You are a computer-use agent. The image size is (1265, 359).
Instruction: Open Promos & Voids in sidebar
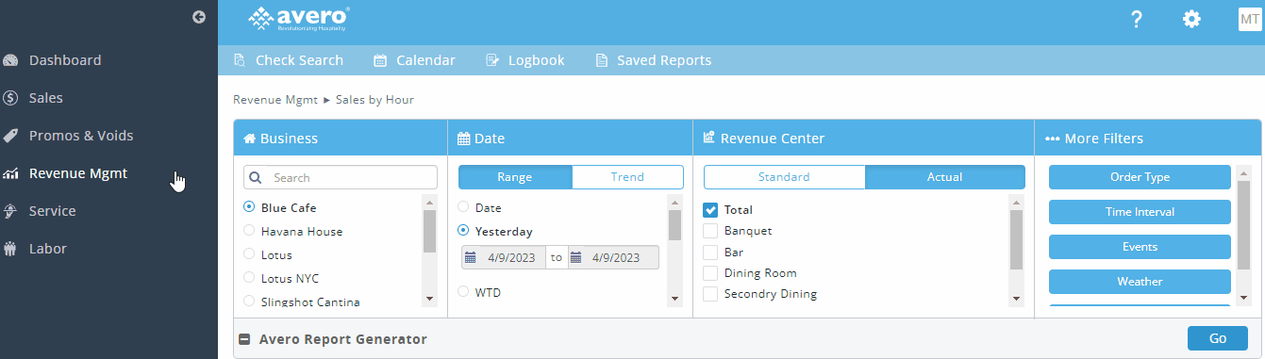tap(81, 136)
